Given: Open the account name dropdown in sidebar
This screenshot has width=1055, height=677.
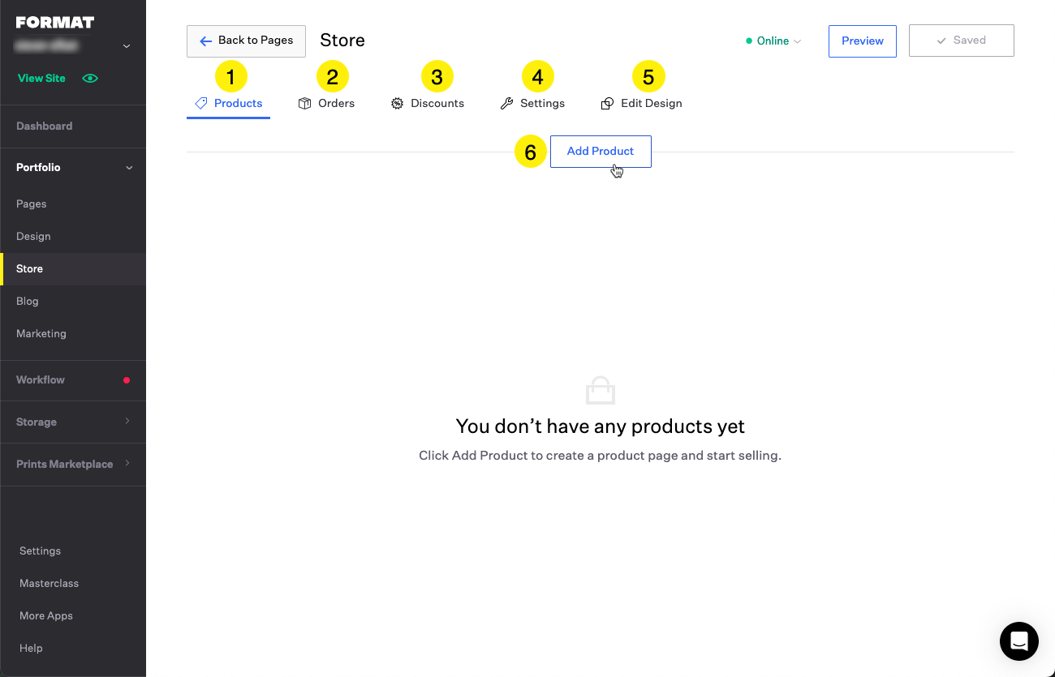Looking at the screenshot, I should click(x=126, y=46).
